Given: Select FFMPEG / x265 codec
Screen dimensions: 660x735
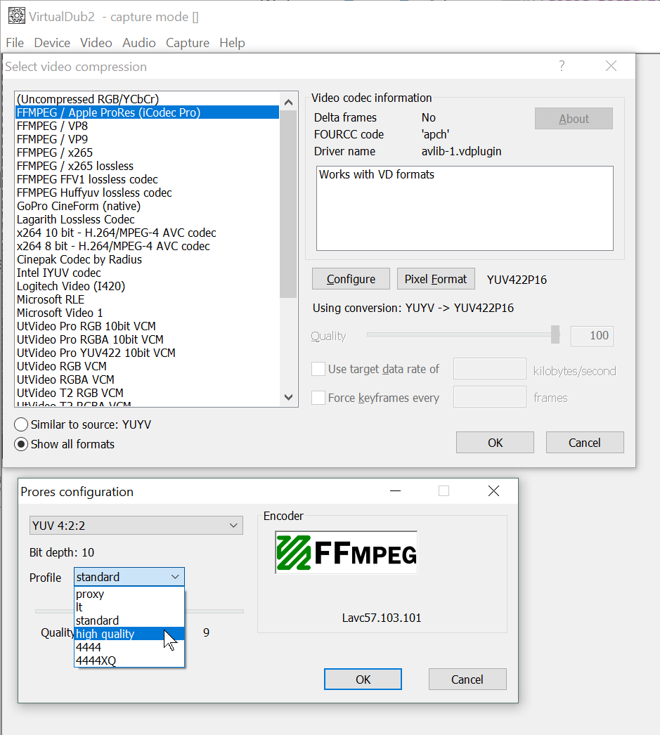Looking at the screenshot, I should [x=147, y=152].
